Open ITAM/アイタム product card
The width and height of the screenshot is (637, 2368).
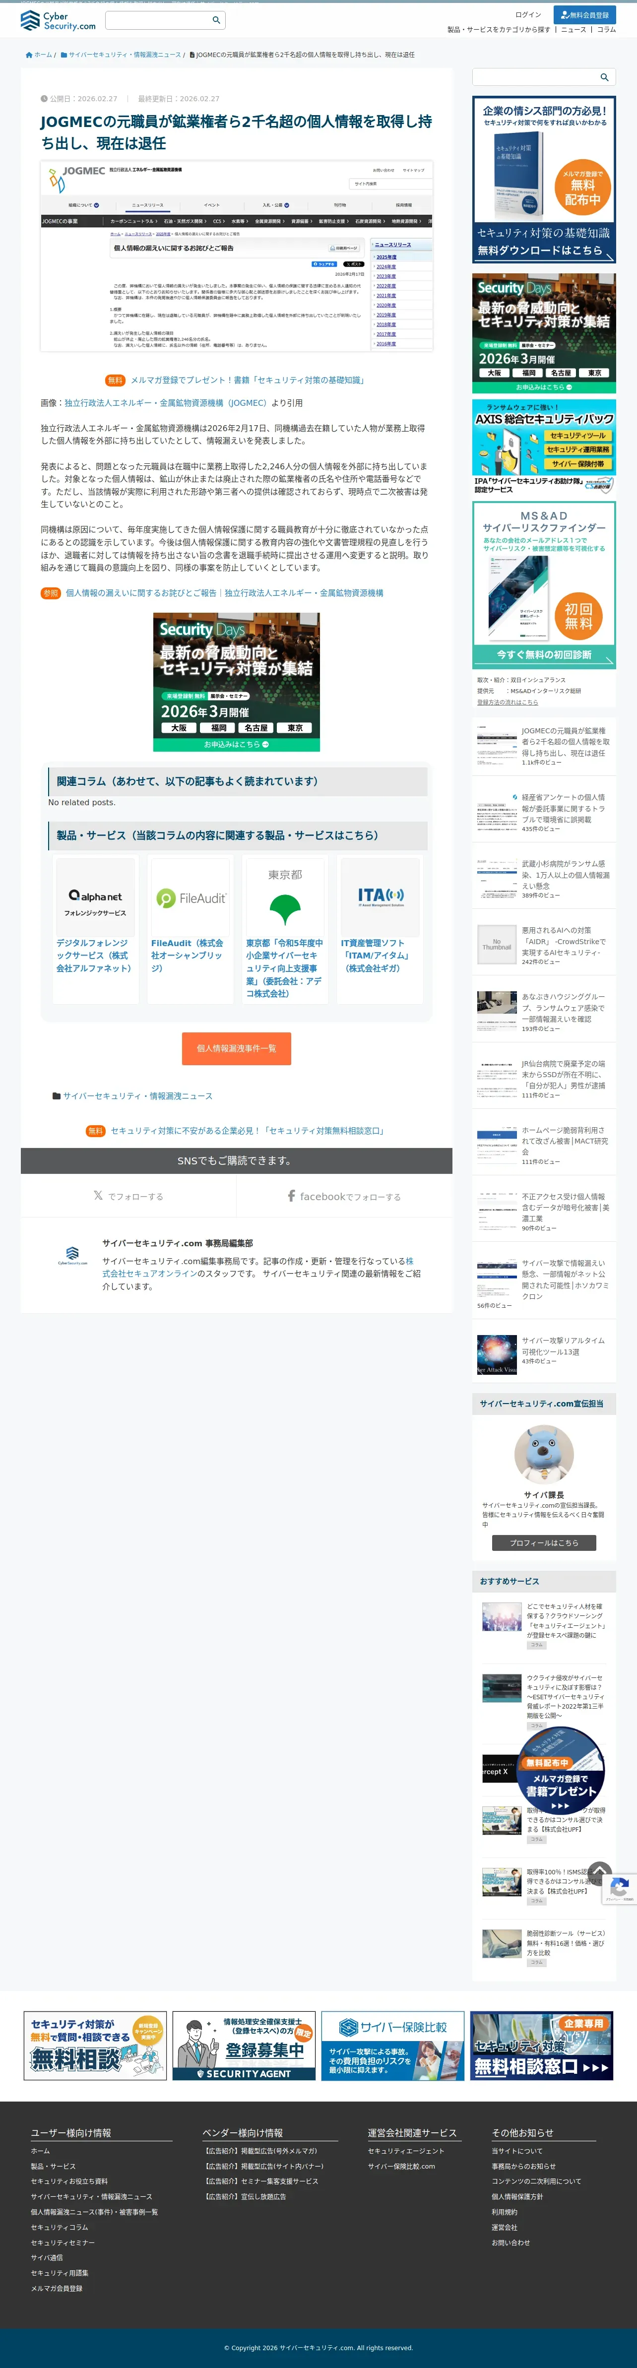[x=380, y=928]
